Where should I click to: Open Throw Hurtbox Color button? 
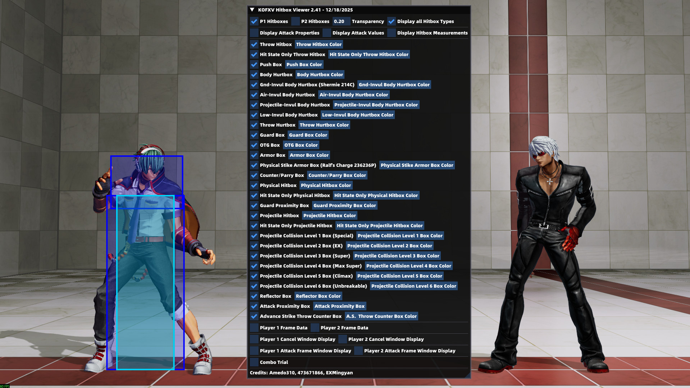[324, 125]
